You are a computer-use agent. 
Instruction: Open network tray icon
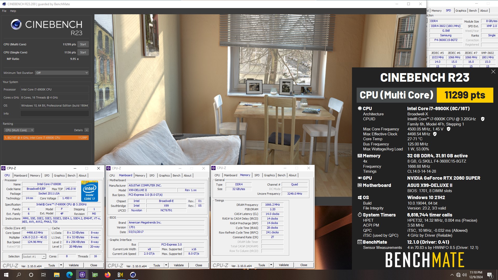[458, 275]
